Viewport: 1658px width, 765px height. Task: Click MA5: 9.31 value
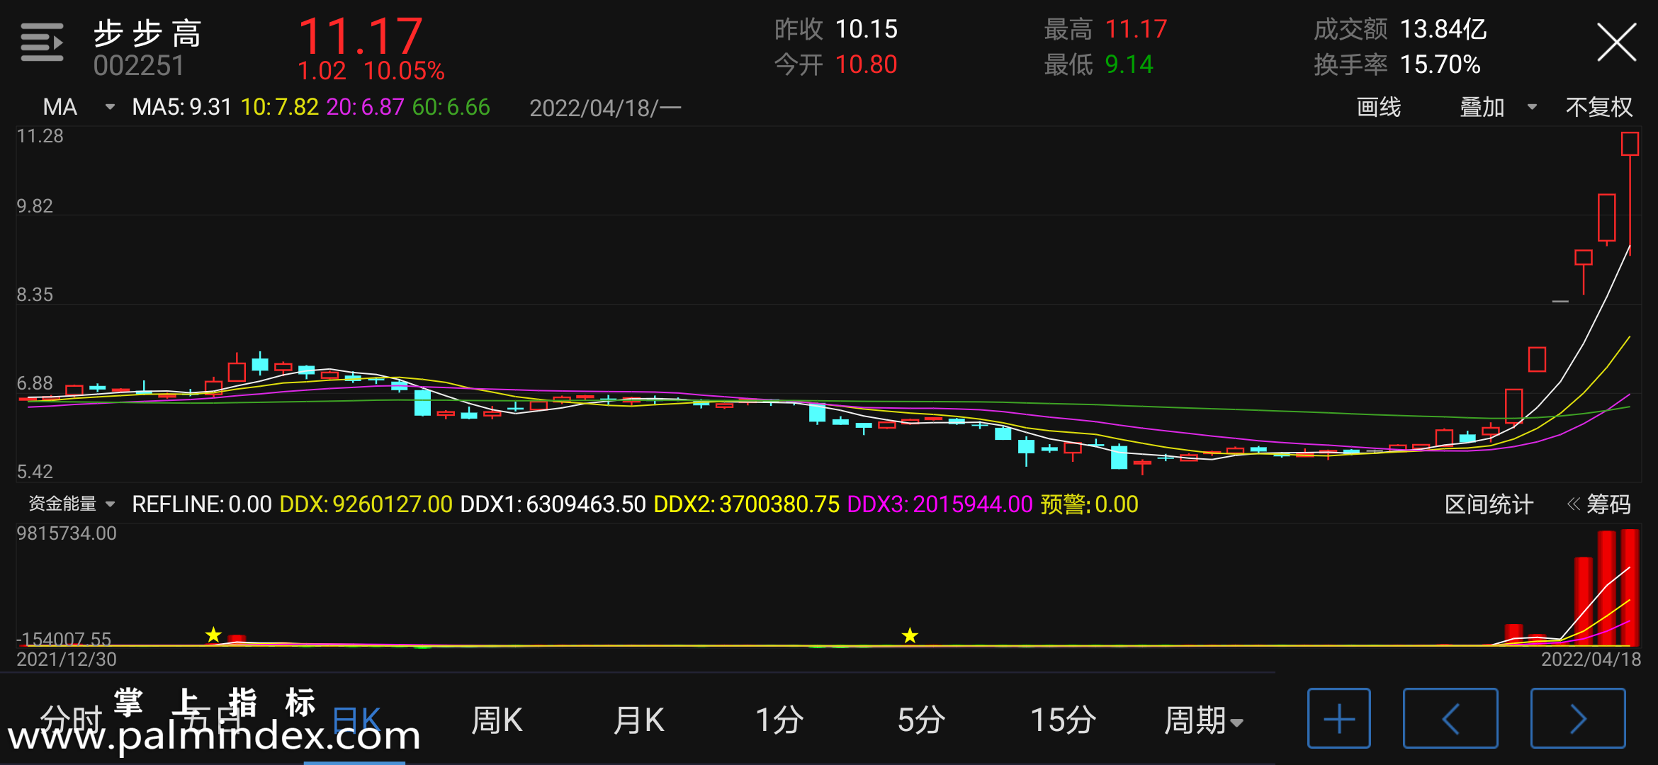(x=182, y=107)
